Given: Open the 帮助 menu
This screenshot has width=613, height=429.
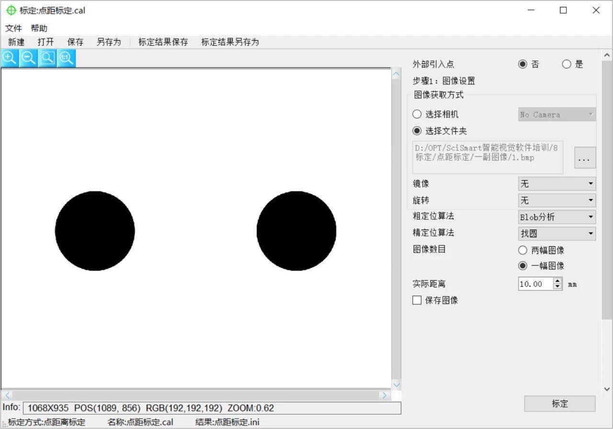Looking at the screenshot, I should (39, 28).
